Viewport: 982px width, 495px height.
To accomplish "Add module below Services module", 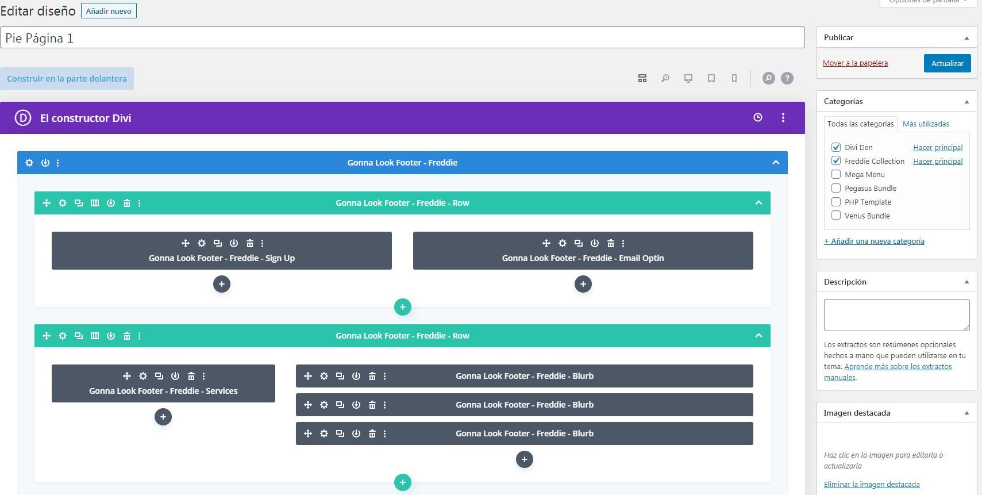I will pos(163,417).
